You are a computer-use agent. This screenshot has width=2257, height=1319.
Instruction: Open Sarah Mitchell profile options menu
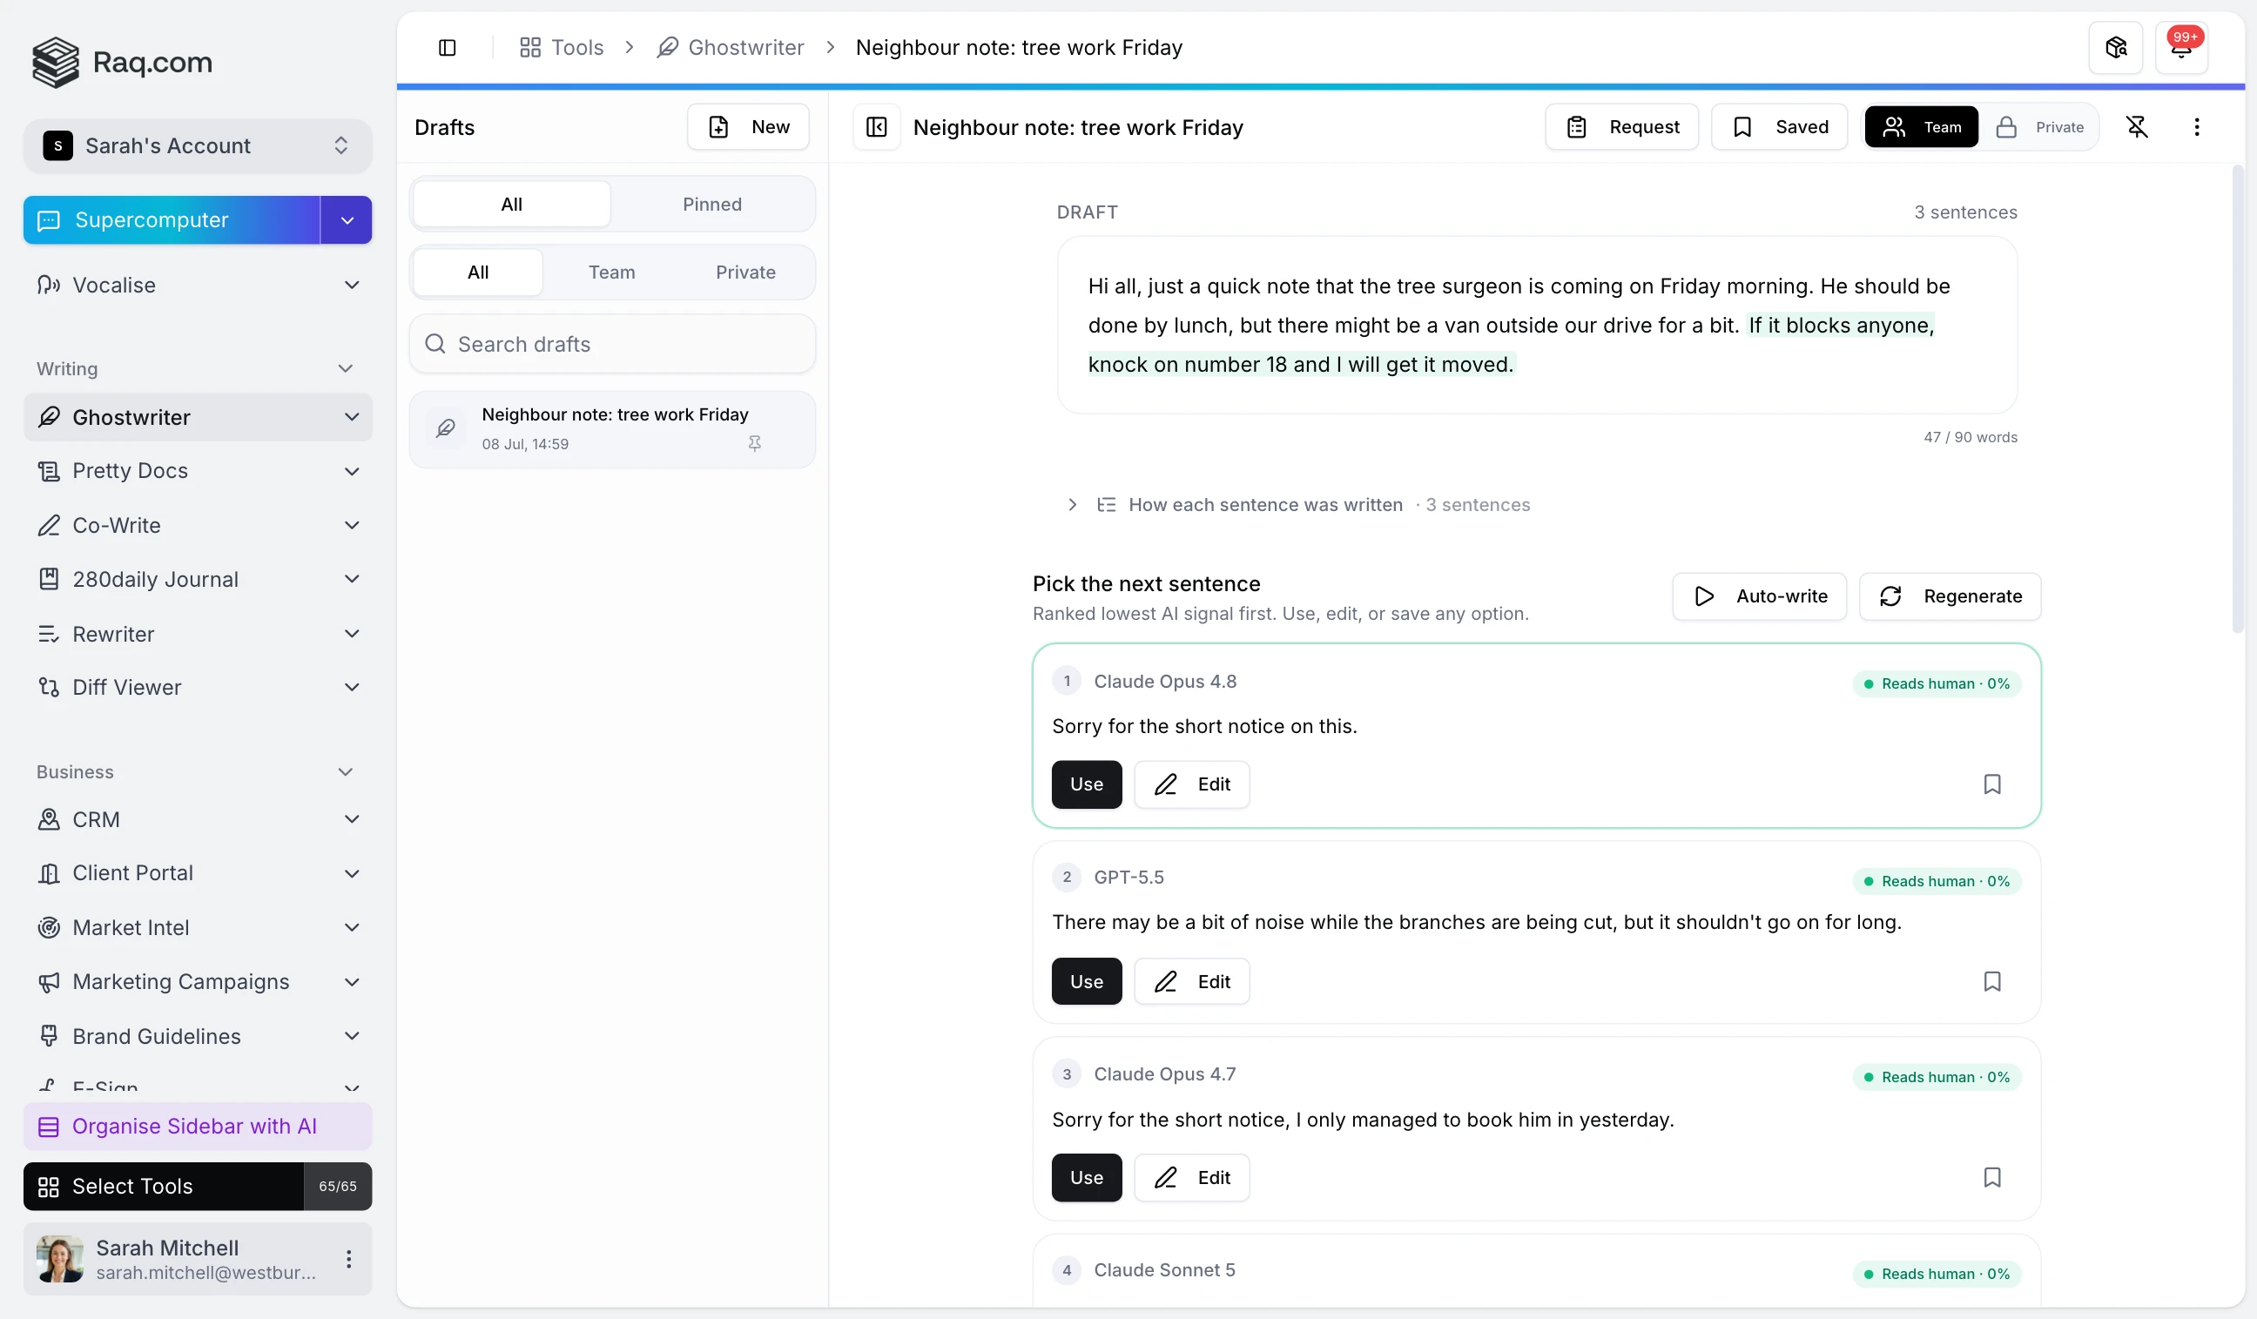point(348,1259)
